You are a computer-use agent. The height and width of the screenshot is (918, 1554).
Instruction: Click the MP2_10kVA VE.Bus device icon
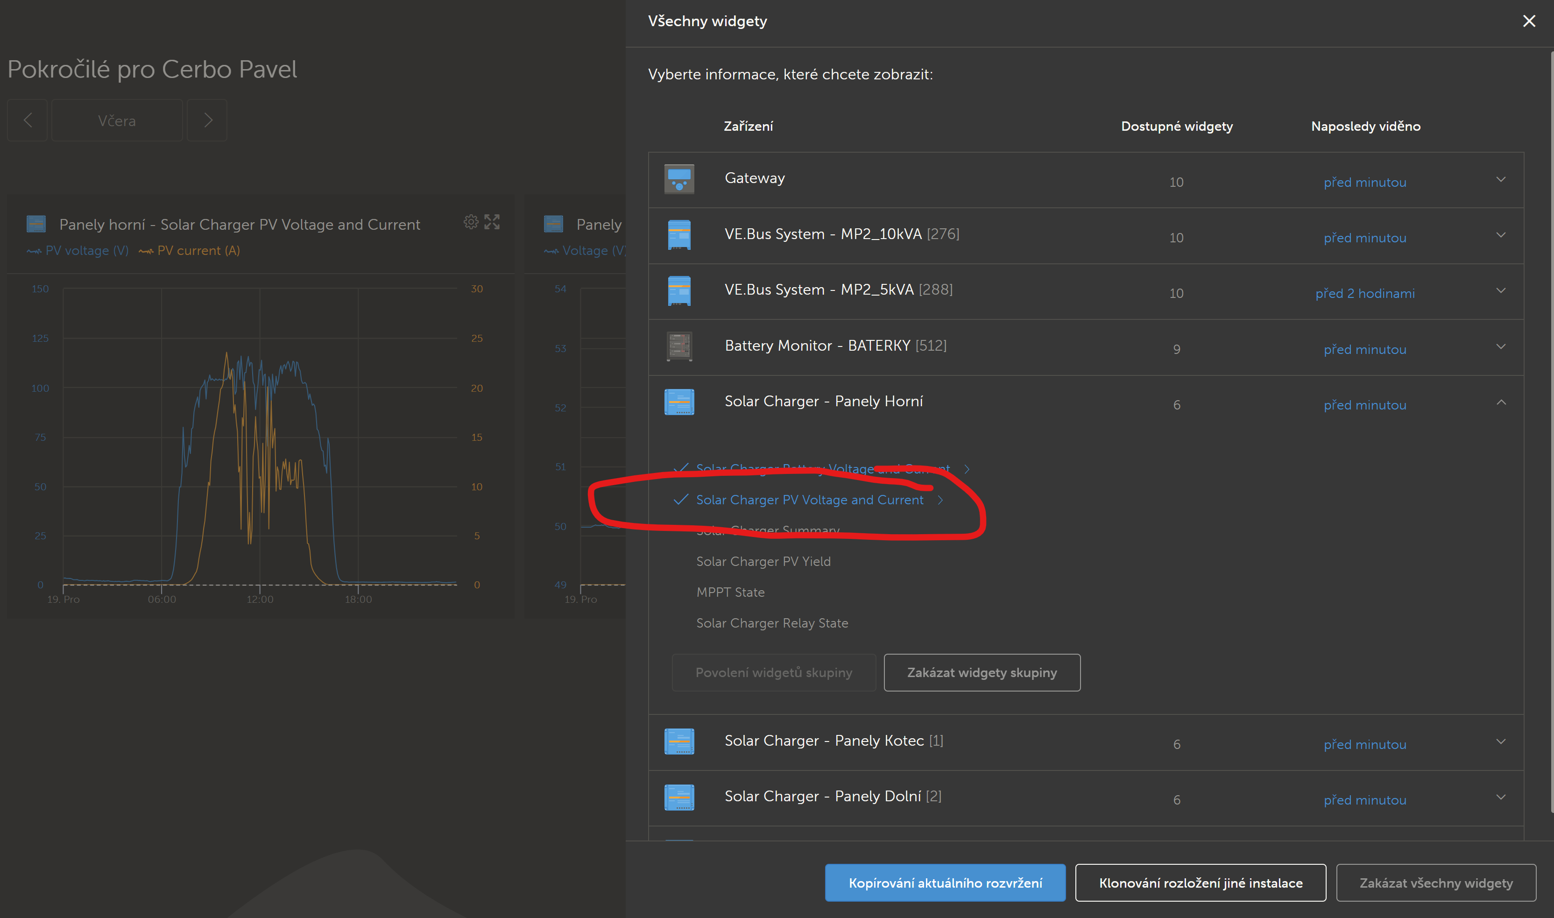point(678,235)
